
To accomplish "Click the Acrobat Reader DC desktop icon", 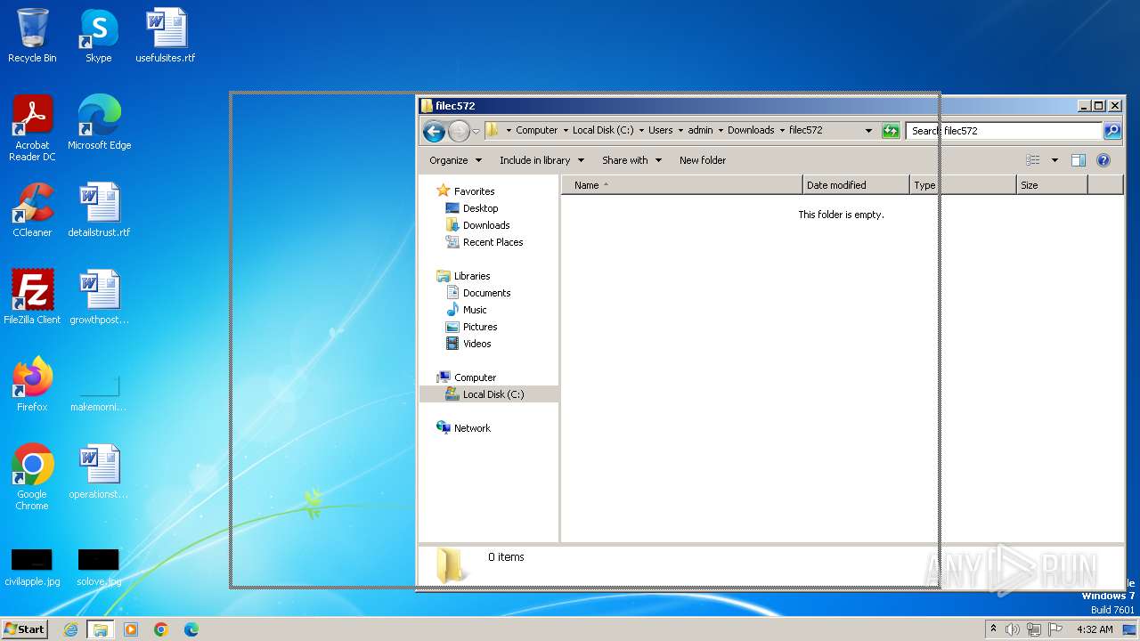I will point(32,128).
